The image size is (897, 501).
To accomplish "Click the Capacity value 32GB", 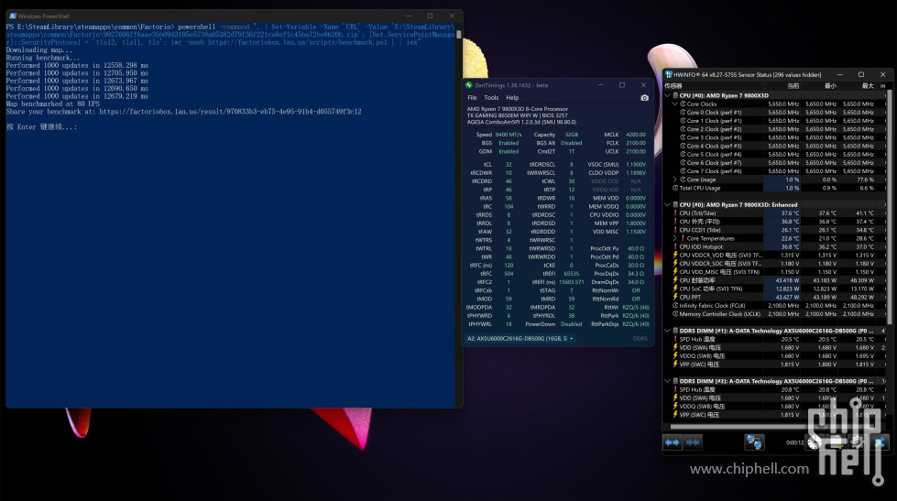I will 571,135.
